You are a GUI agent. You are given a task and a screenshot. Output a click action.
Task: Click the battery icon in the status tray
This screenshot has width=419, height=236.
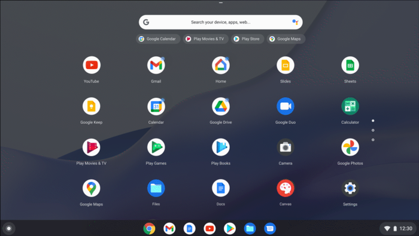[x=395, y=229]
